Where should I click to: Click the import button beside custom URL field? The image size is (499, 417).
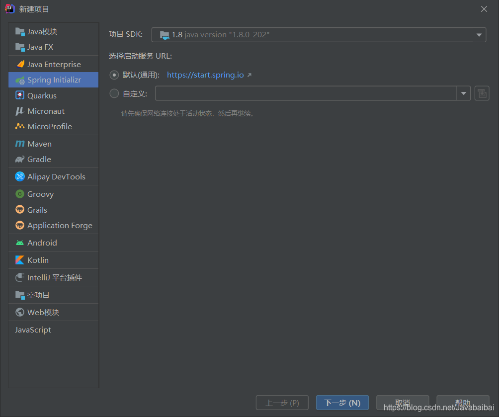482,93
